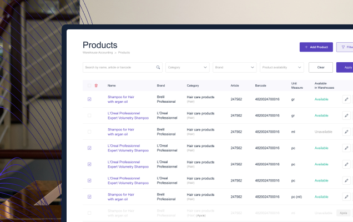Image resolution: width=353 pixels, height=222 pixels.
Task: Click the Apda tag in faded row
Action: coord(344,213)
